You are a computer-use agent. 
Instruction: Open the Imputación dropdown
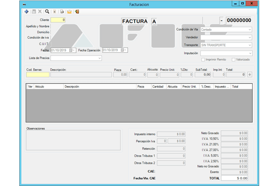[250, 53]
